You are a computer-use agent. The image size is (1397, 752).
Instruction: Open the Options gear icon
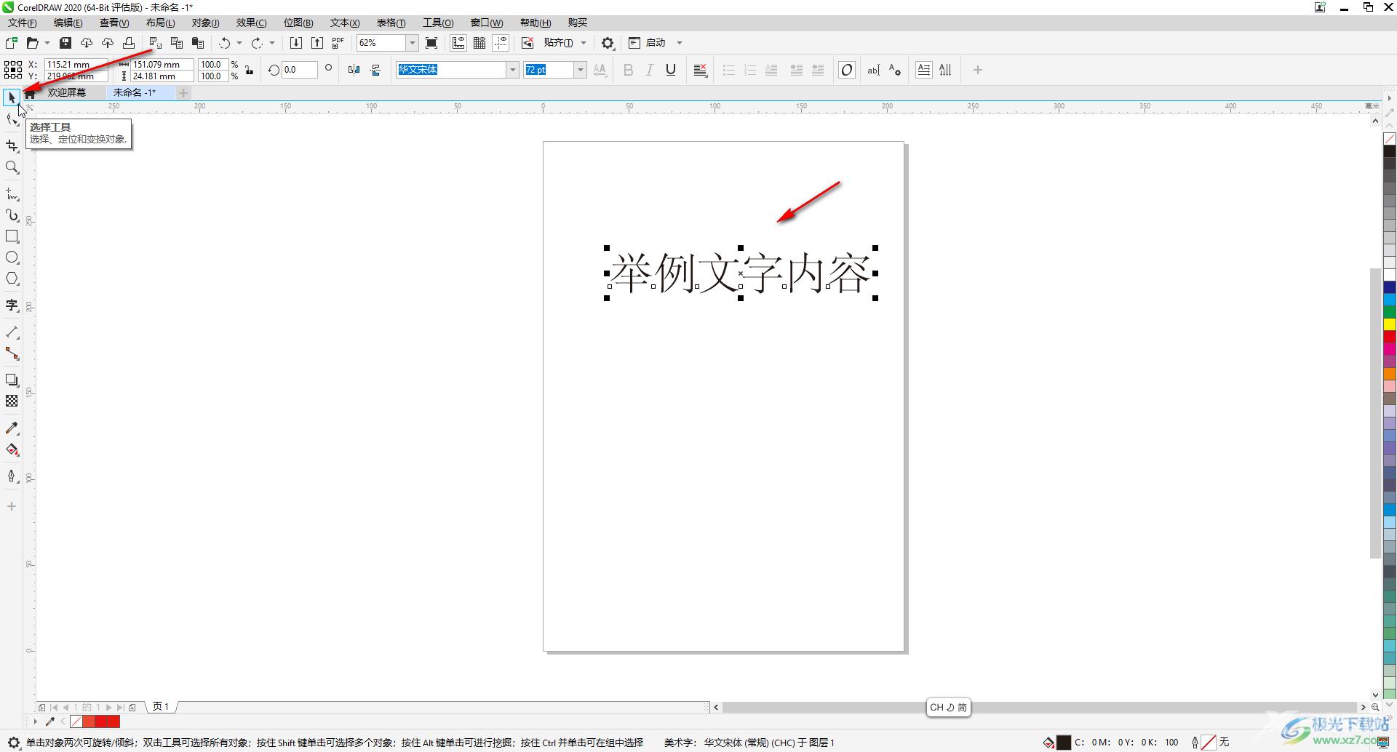608,43
